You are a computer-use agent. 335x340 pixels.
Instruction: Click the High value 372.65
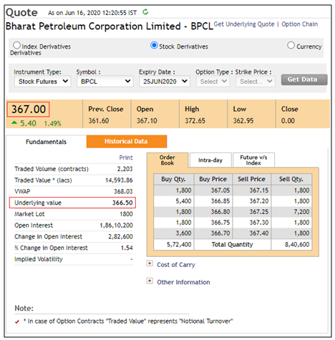coord(195,121)
